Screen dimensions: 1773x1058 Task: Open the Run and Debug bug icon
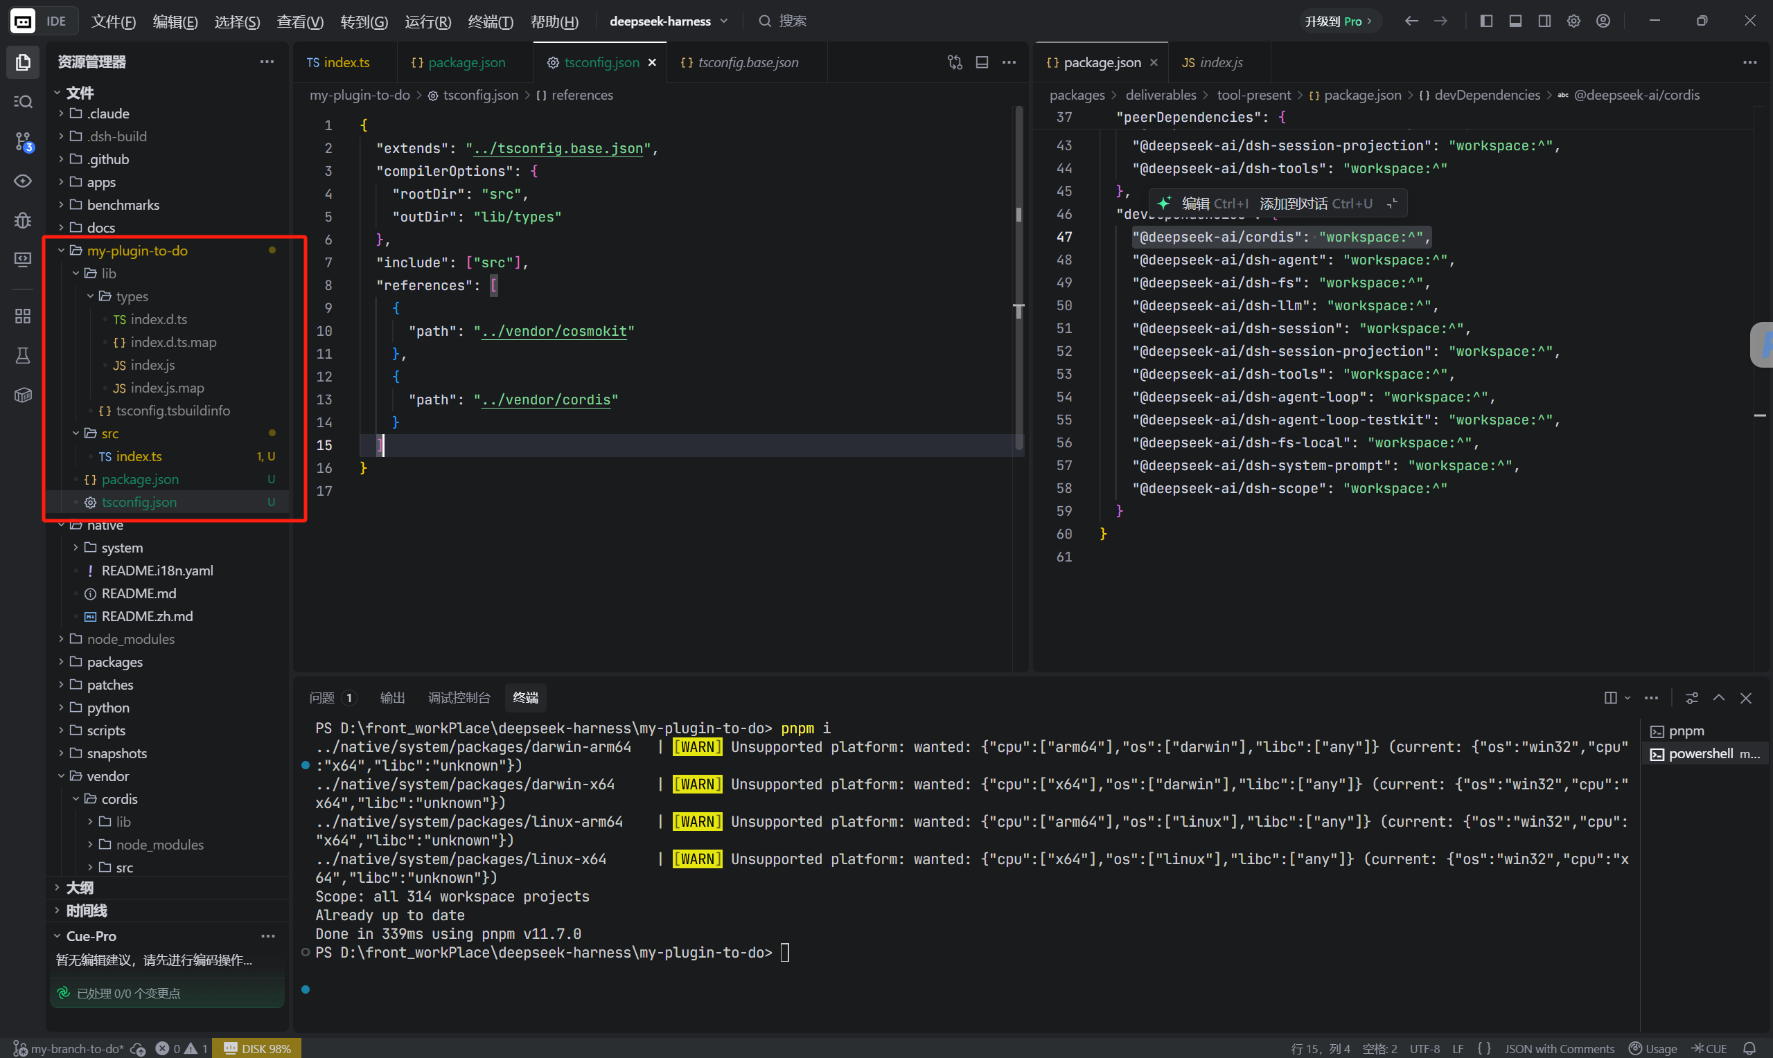pyautogui.click(x=23, y=220)
